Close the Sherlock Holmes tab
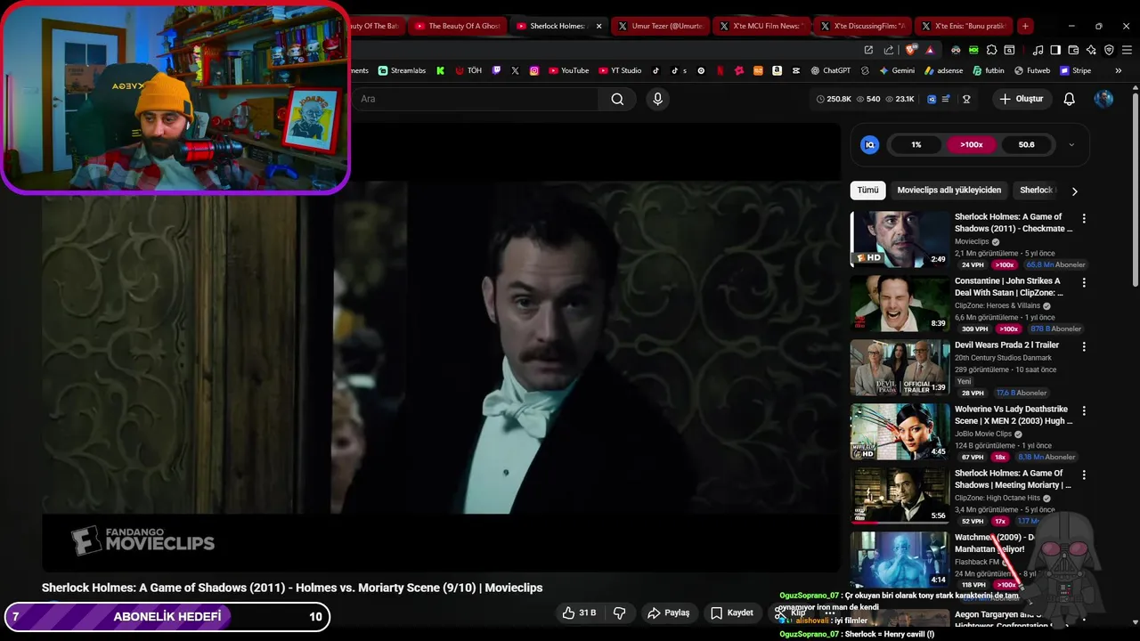This screenshot has height=641, width=1140. tap(598, 26)
